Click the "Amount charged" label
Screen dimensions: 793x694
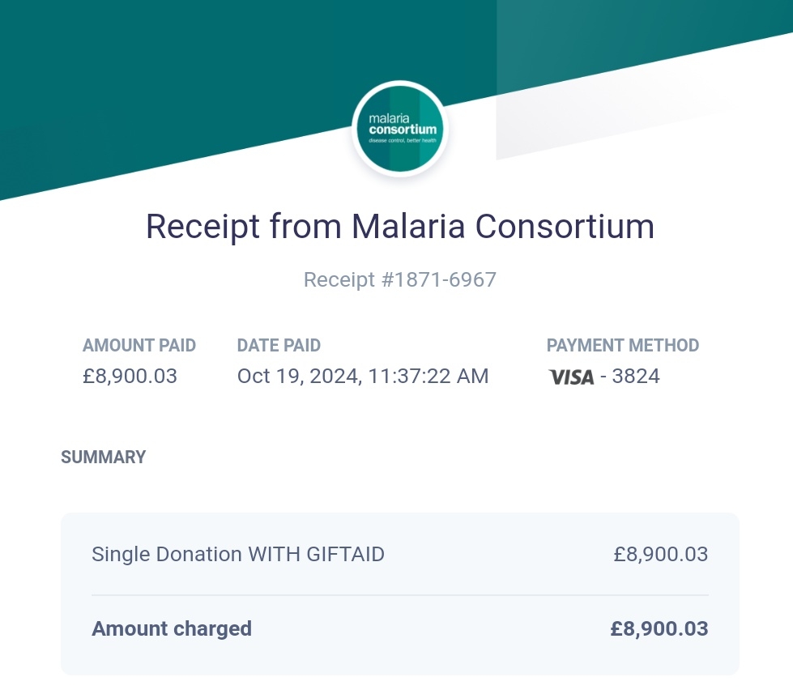click(172, 628)
